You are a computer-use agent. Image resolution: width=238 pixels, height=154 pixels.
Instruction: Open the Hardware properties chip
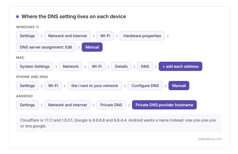[x=142, y=36]
